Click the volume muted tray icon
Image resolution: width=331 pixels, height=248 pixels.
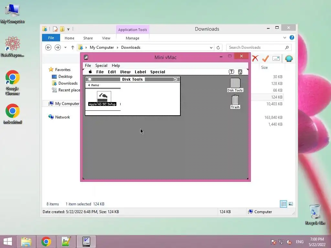pyautogui.click(x=289, y=242)
